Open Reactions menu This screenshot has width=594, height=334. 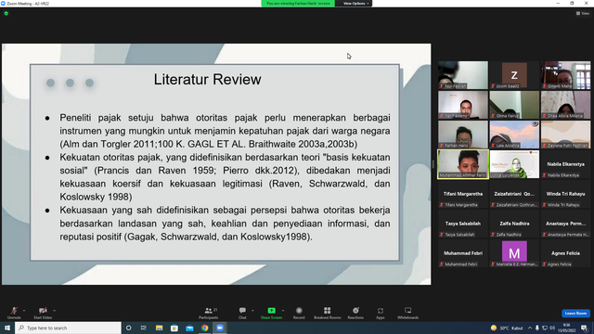click(355, 313)
